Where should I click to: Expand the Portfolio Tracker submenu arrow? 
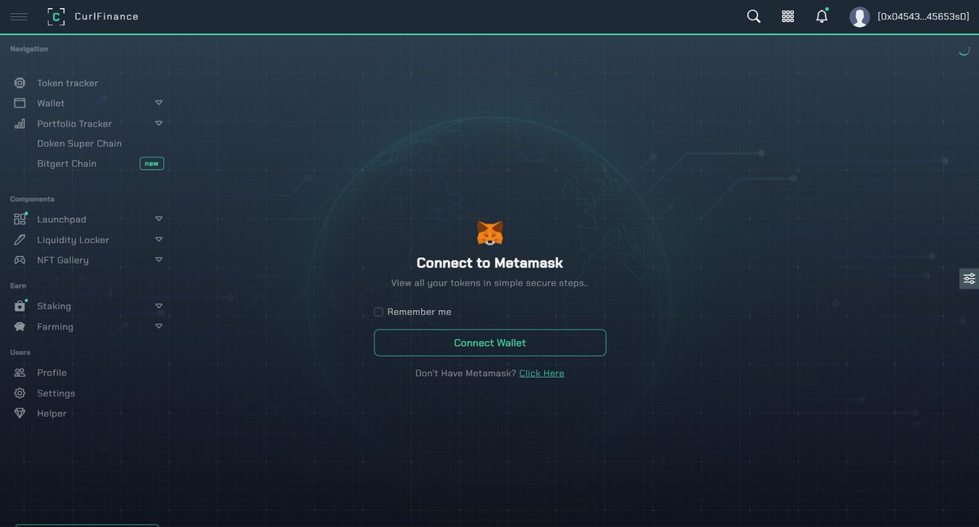159,123
